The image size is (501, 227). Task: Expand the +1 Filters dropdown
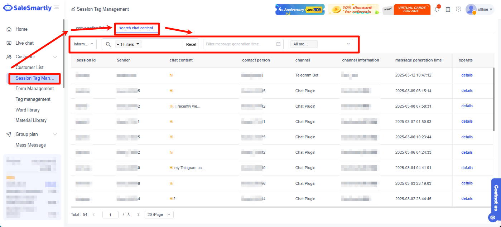coord(128,44)
